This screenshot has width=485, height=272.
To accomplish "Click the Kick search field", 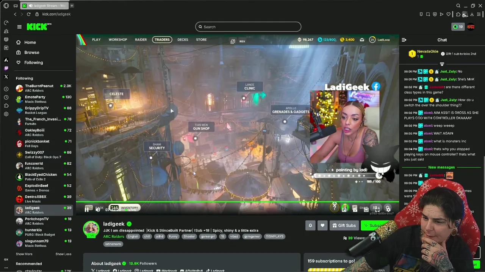I will click(x=248, y=27).
